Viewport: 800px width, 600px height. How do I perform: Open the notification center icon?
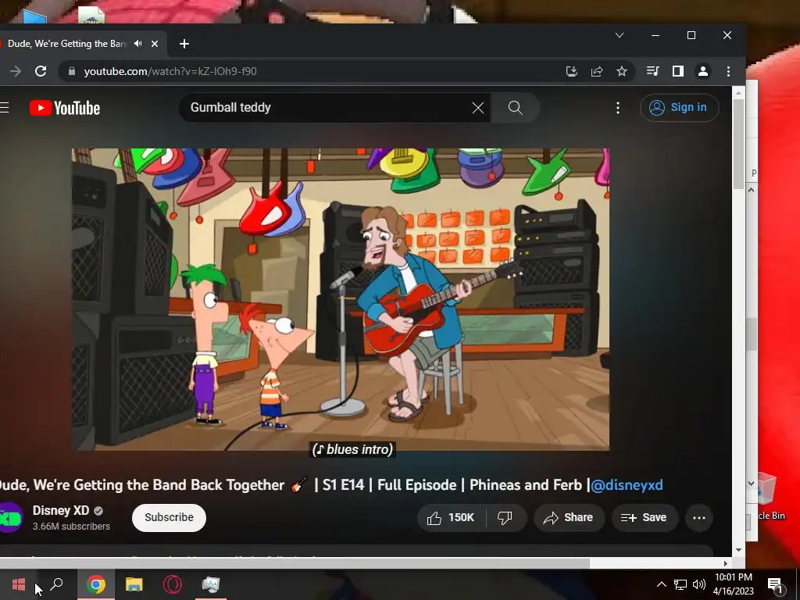click(774, 584)
